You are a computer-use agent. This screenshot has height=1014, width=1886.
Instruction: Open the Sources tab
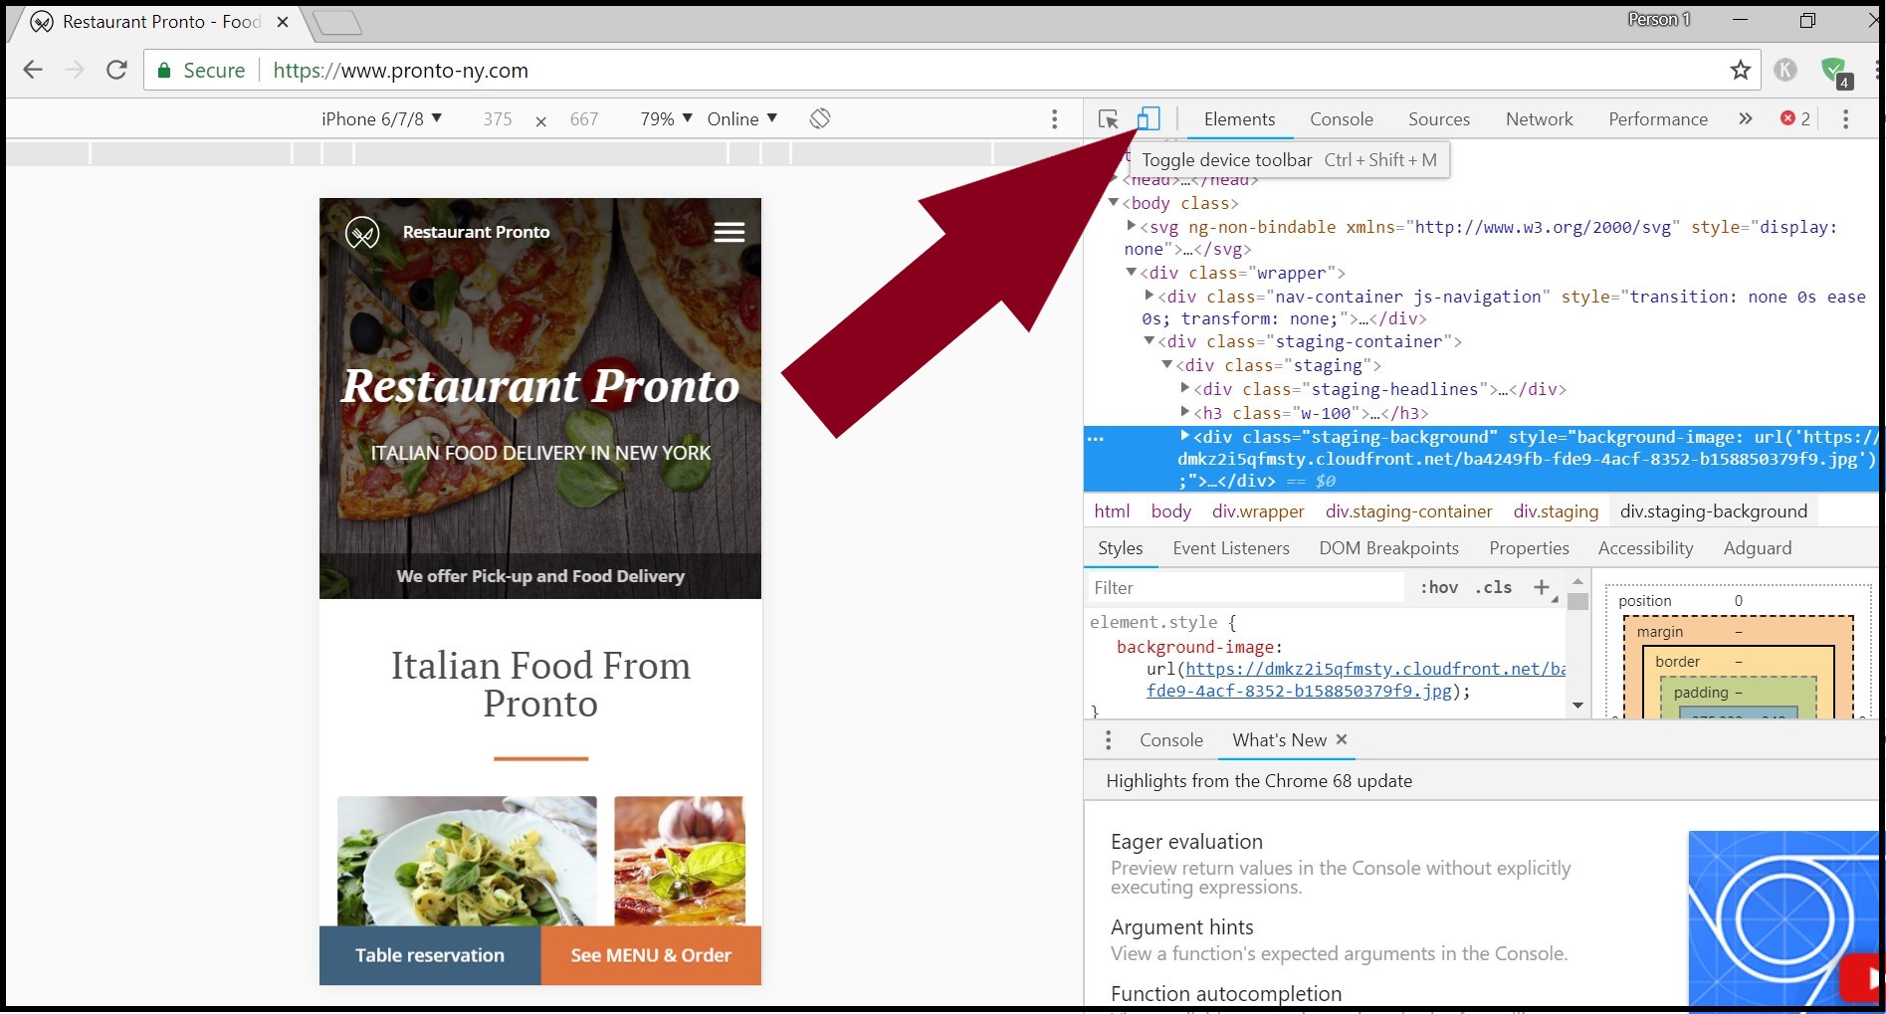tap(1439, 119)
